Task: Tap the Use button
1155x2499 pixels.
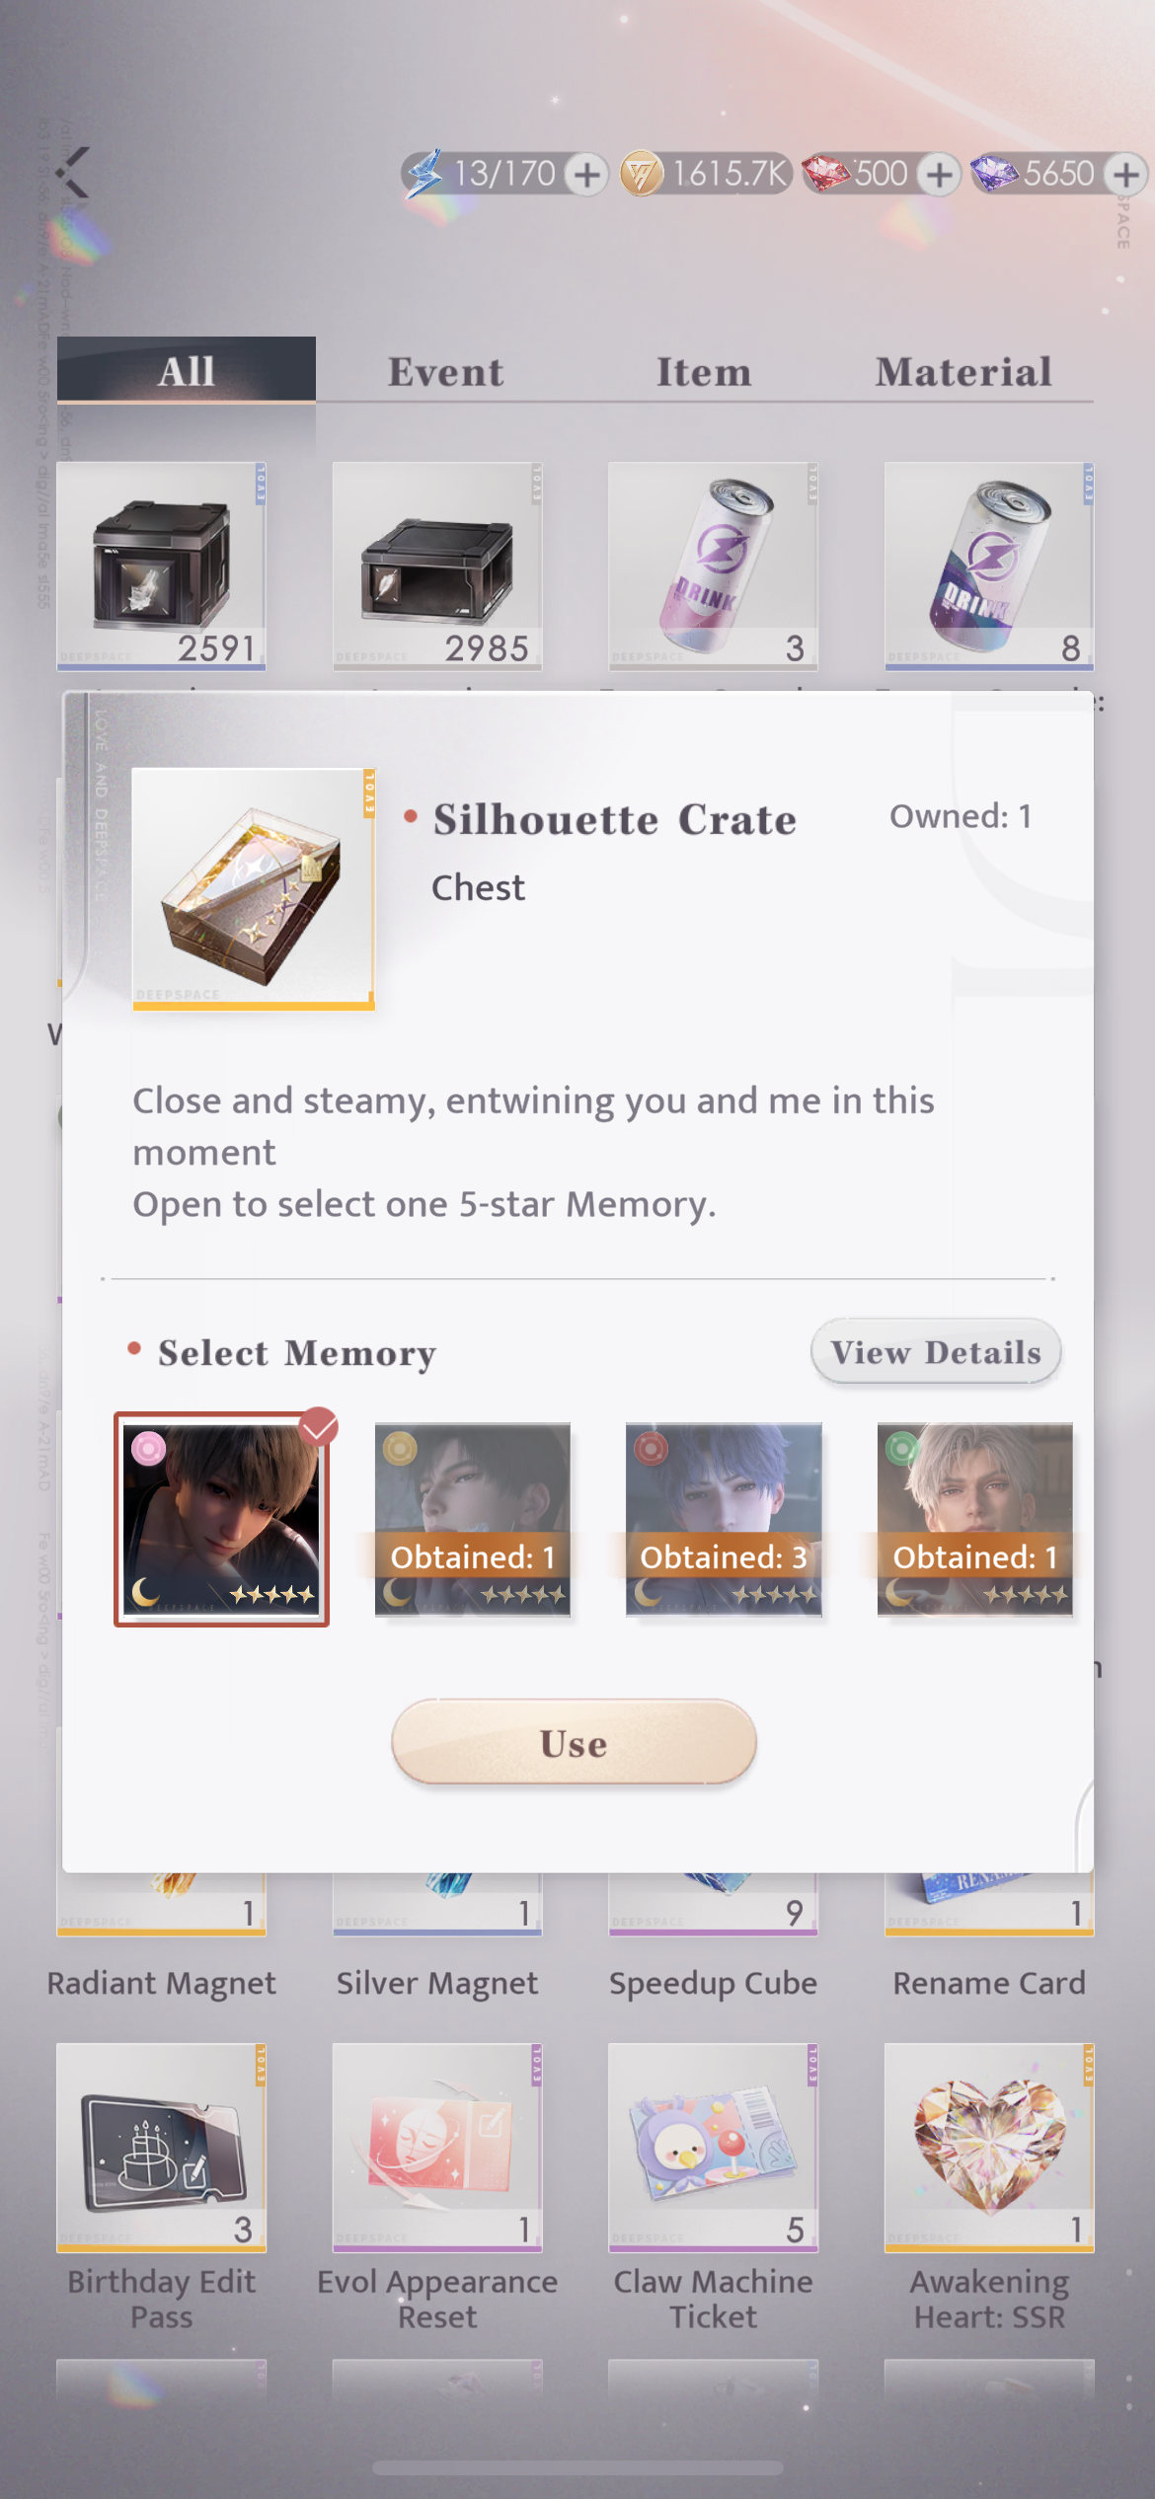Action: coord(575,1742)
